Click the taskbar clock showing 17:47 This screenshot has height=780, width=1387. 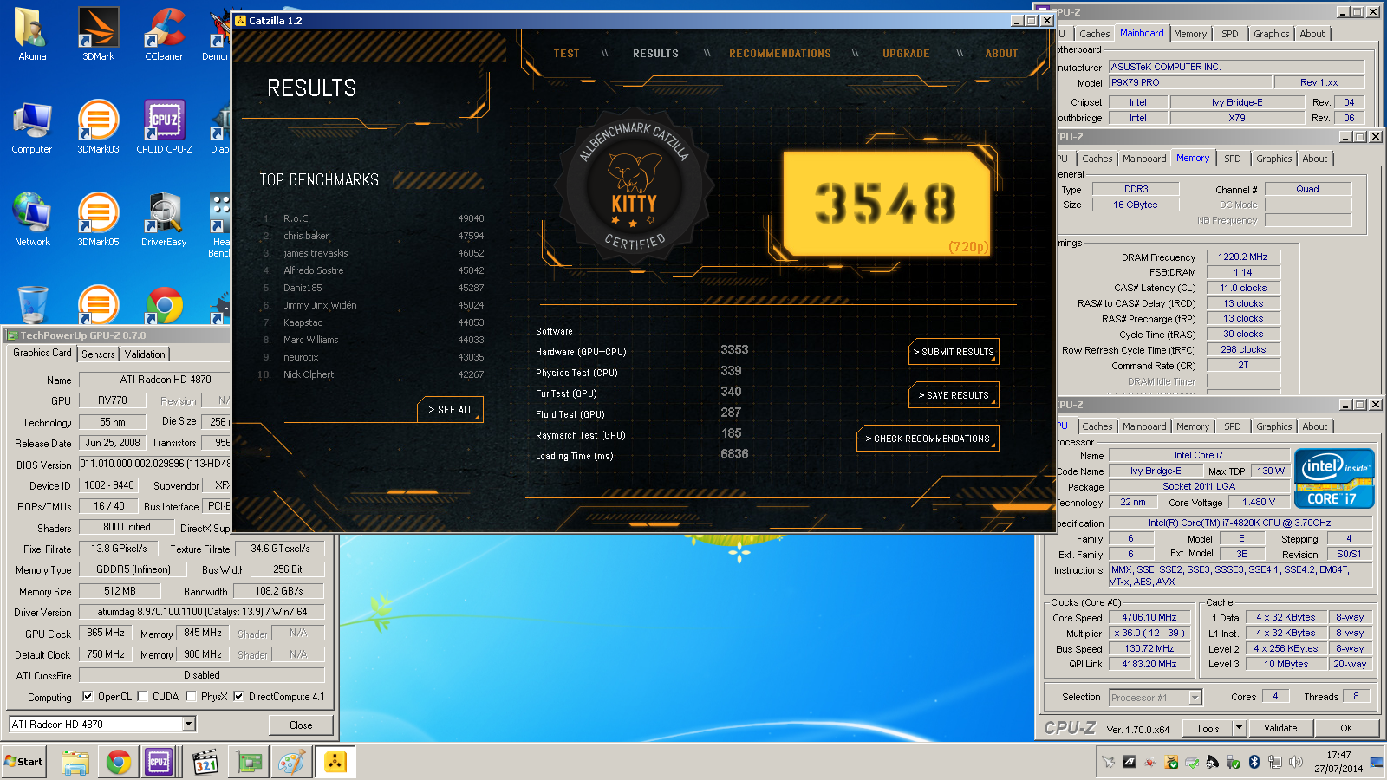(1338, 762)
